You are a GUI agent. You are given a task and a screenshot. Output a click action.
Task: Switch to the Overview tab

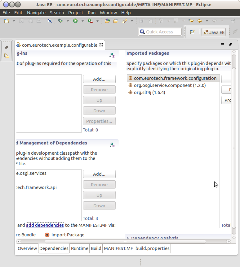tap(27, 248)
